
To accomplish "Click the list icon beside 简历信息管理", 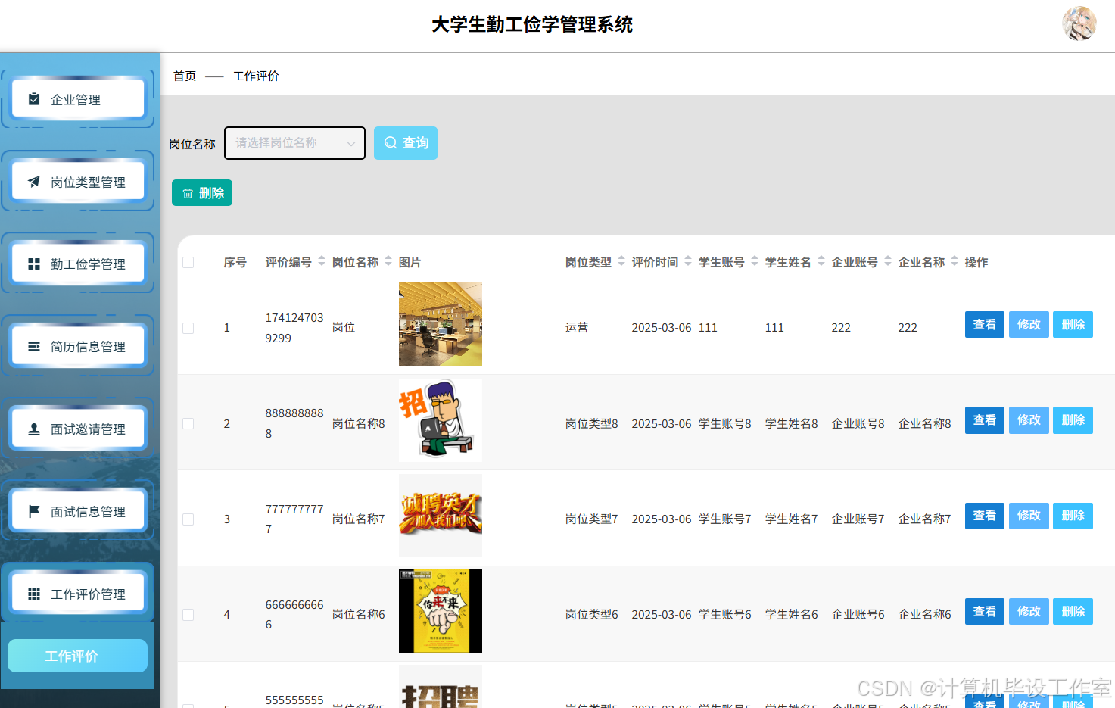I will tap(34, 346).
